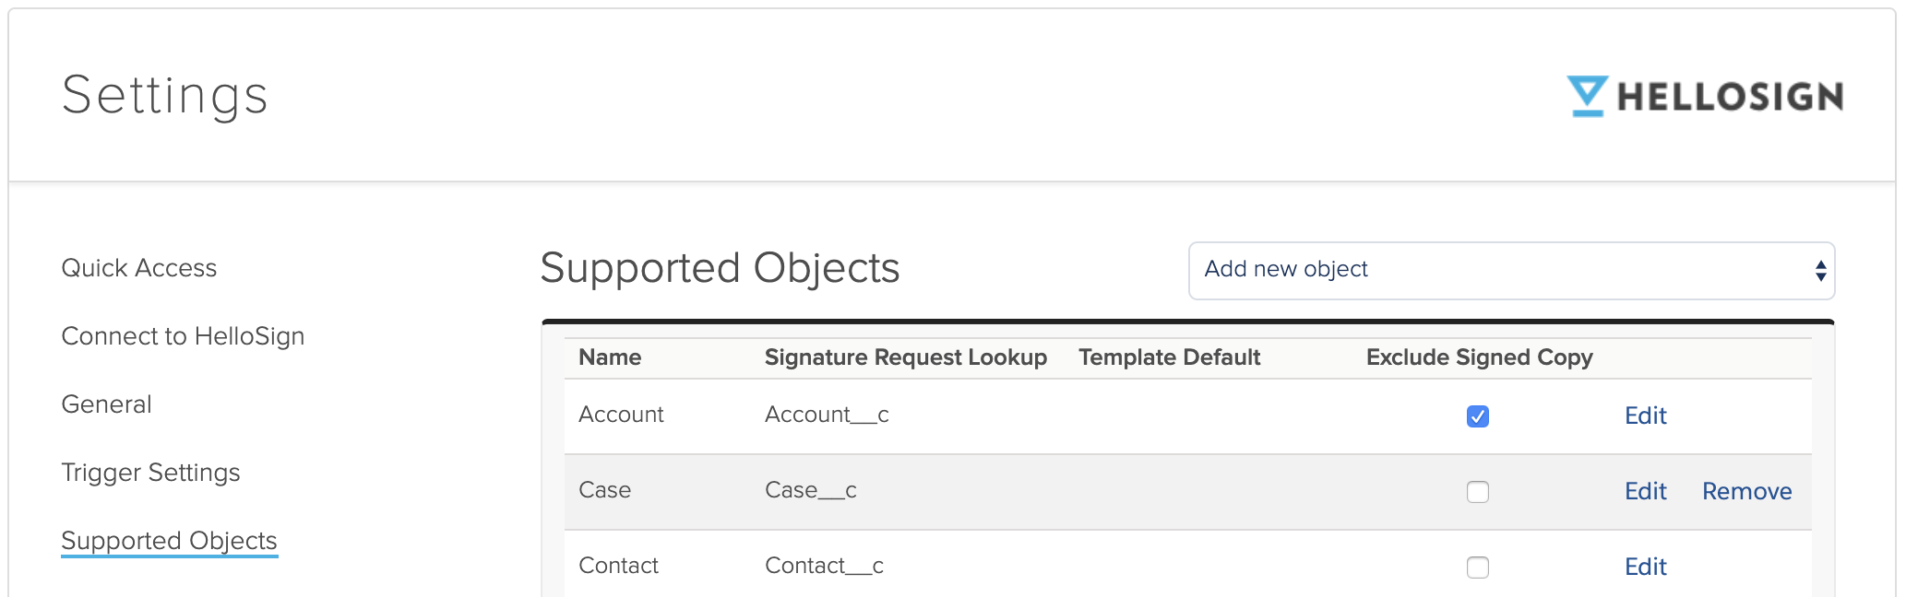The width and height of the screenshot is (1906, 597).
Task: Go to Connect to HelloSign section
Action: tap(183, 336)
